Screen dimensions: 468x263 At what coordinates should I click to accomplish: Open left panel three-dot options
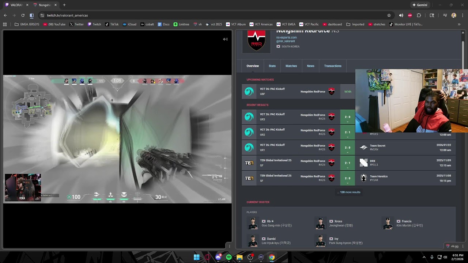point(229,246)
